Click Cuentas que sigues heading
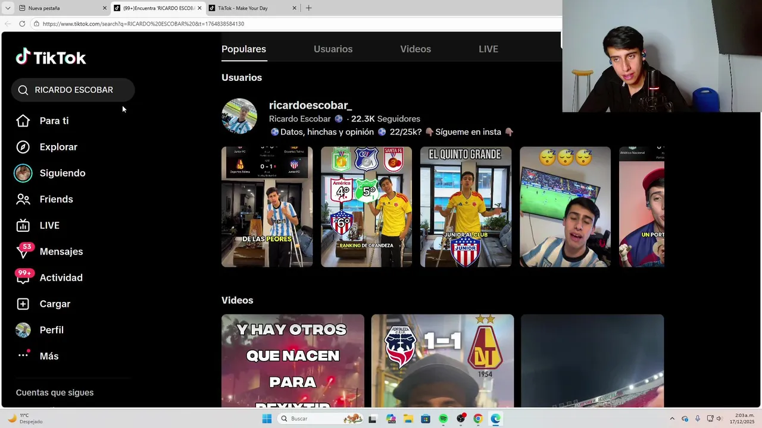Viewport: 762px width, 428px height. tap(55, 392)
